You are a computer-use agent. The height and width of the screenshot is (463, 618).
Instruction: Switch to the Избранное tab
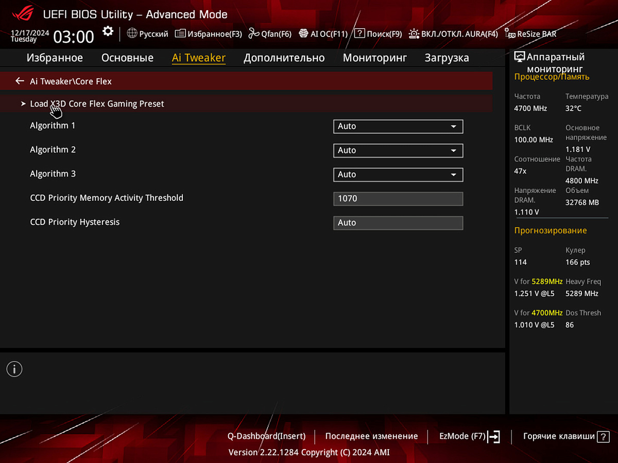(x=55, y=58)
